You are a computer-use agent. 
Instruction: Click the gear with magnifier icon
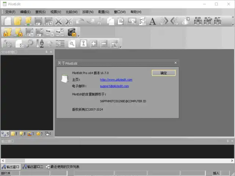coord(30,43)
